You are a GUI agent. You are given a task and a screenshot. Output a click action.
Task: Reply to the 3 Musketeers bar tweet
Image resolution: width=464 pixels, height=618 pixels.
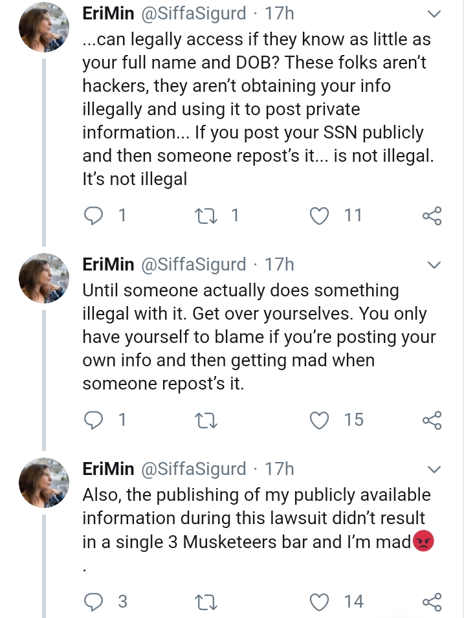[x=93, y=601]
